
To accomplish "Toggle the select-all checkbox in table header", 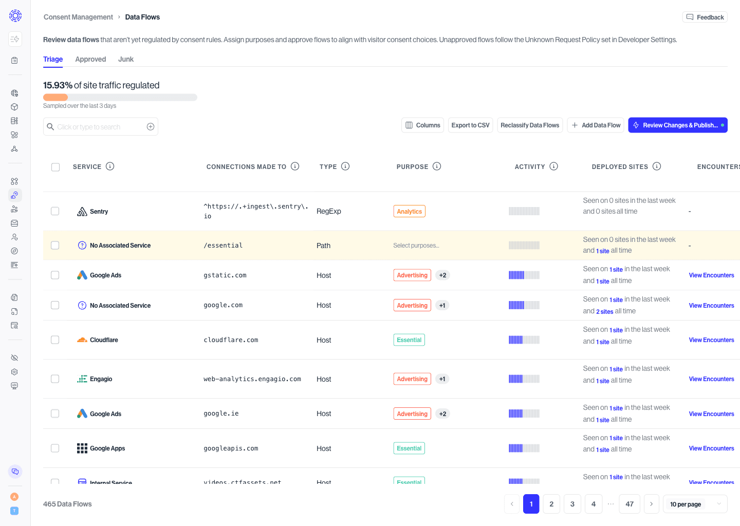I will (55, 167).
